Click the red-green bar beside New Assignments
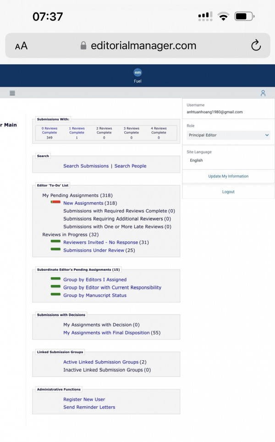This screenshot has width=275, height=442. 55,202
